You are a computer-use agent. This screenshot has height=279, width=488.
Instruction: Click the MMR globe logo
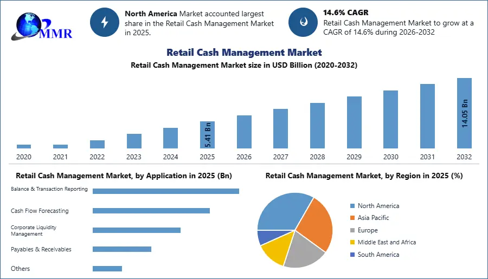click(x=41, y=27)
